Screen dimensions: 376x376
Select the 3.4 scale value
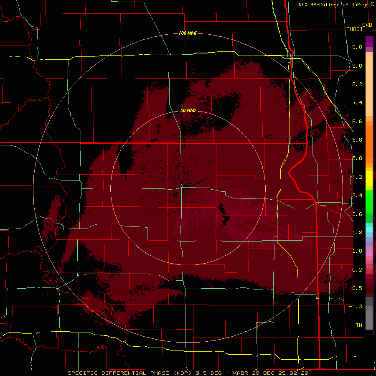click(357, 196)
